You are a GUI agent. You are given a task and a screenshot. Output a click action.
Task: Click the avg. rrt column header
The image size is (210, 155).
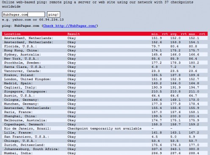tap(179, 34)
